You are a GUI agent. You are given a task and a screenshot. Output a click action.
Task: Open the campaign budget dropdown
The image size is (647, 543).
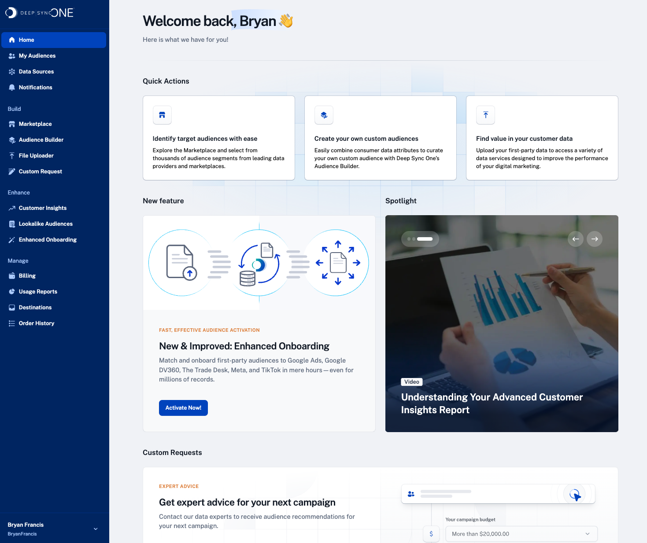pyautogui.click(x=521, y=534)
